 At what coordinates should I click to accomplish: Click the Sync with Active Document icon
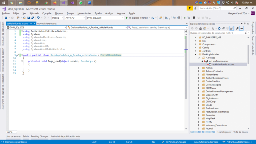point(205,28)
